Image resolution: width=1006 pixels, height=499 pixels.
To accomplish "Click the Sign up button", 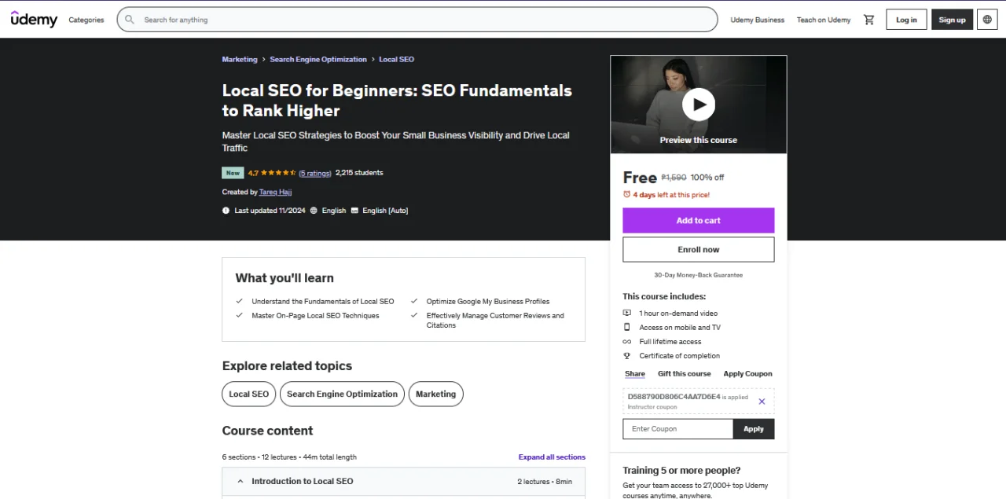I will click(952, 20).
